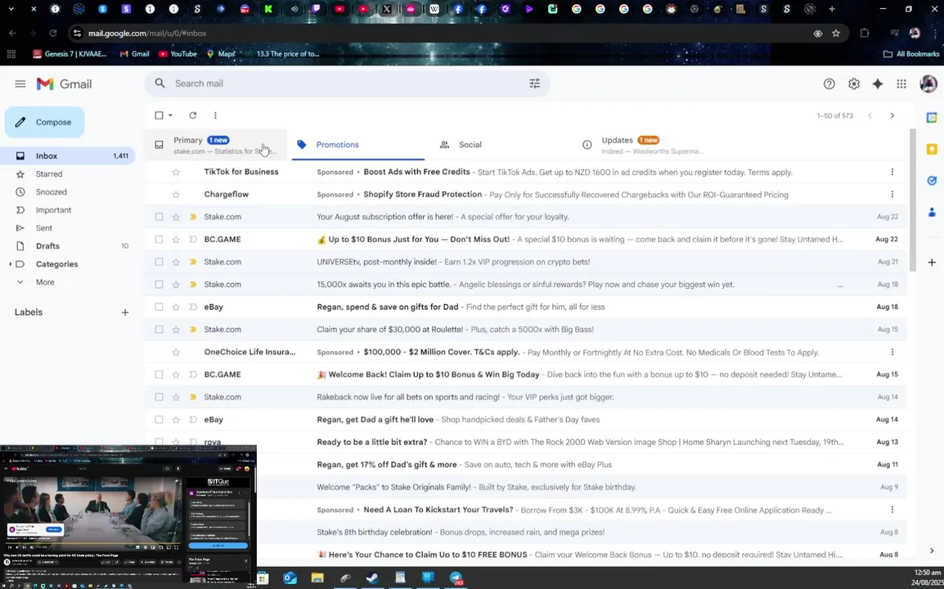The image size is (944, 589).
Task: Open search options filter icon in search bar
Action: (534, 83)
